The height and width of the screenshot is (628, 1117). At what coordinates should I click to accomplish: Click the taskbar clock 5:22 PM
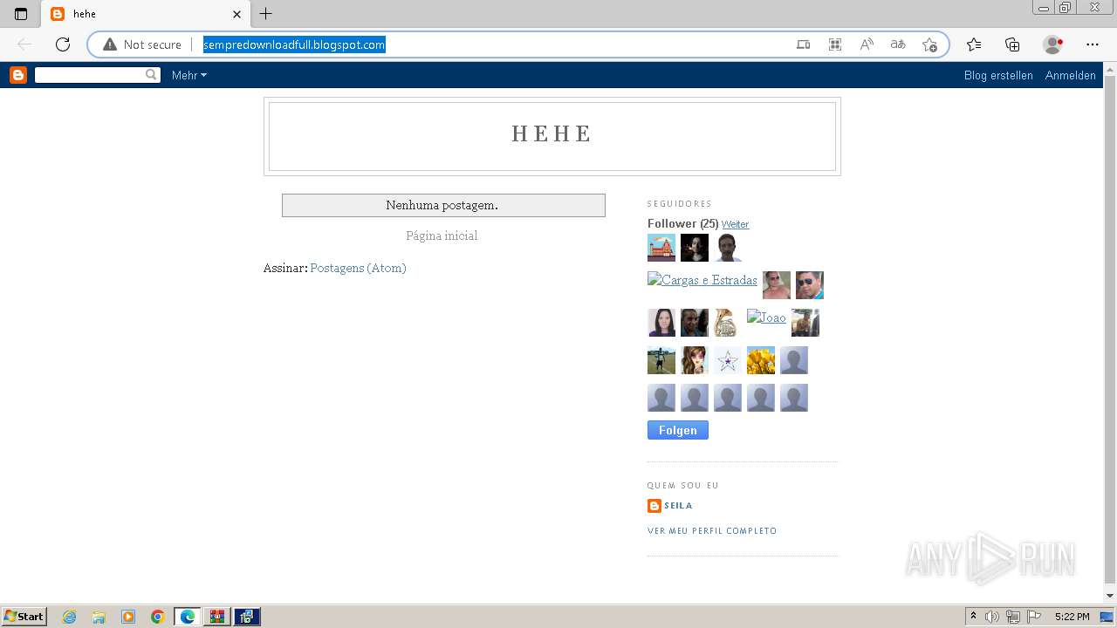pos(1072,617)
